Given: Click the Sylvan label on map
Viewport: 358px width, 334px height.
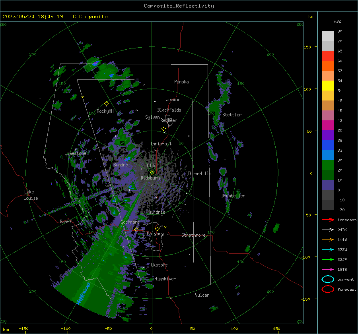Looking at the screenshot, I should (x=152, y=117).
